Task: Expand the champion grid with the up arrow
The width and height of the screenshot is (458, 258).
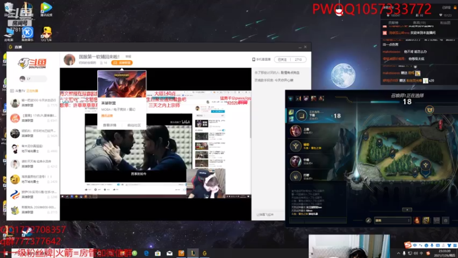Action: point(407,209)
